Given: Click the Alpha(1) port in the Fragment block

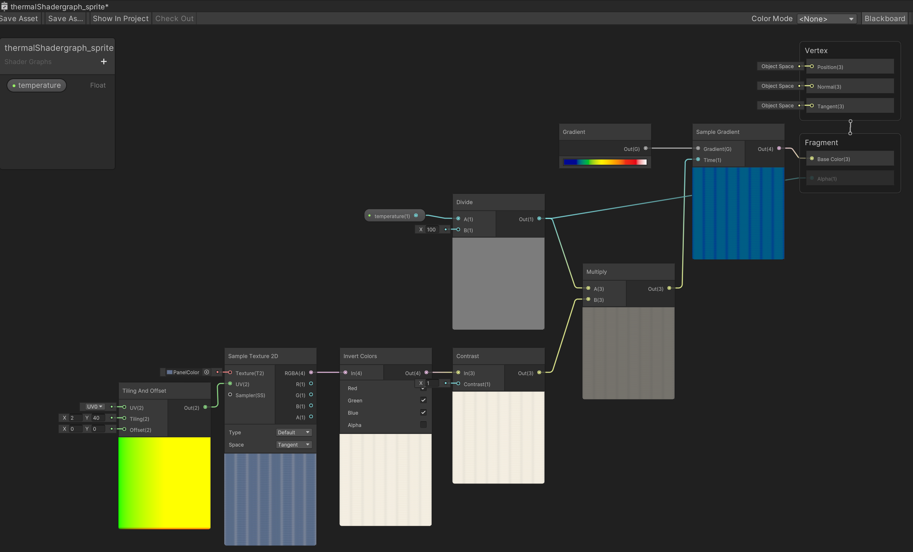Looking at the screenshot, I should click(x=812, y=178).
